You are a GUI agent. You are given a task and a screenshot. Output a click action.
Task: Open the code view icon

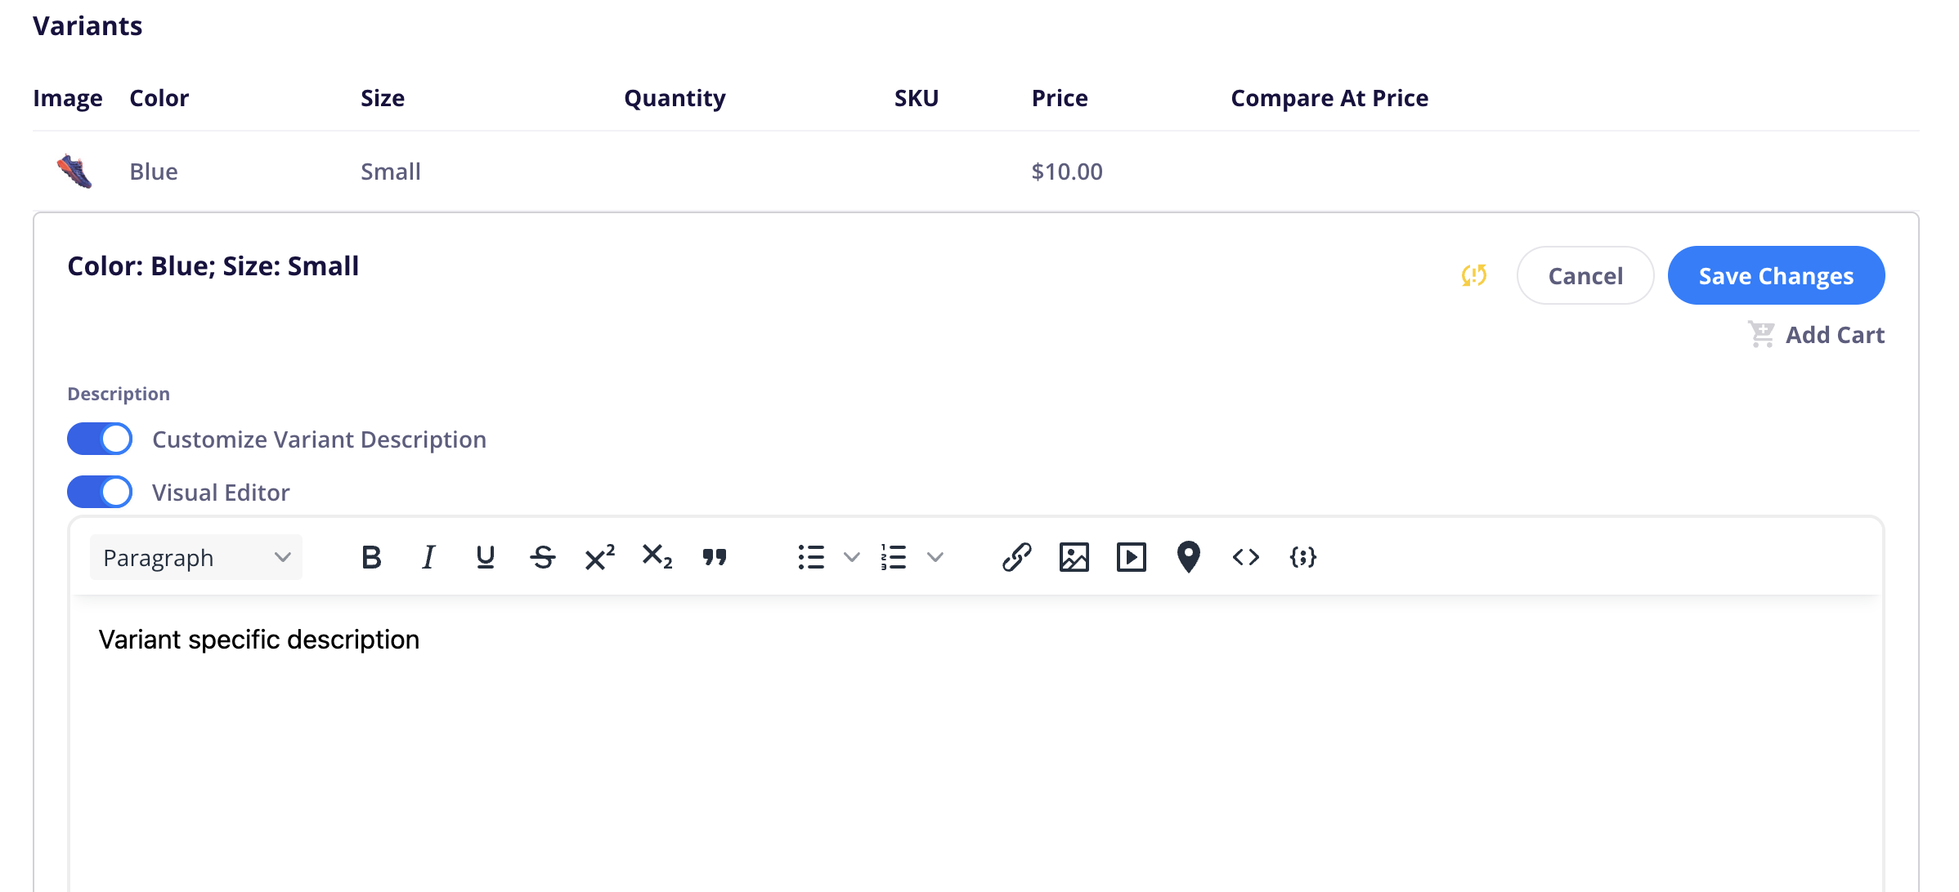[x=1245, y=557]
